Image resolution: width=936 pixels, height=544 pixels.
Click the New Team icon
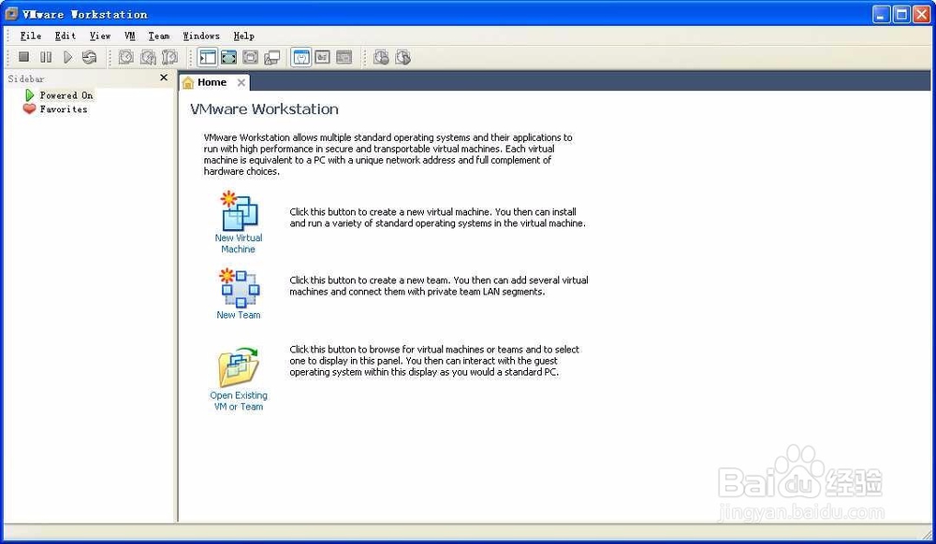coord(238,288)
